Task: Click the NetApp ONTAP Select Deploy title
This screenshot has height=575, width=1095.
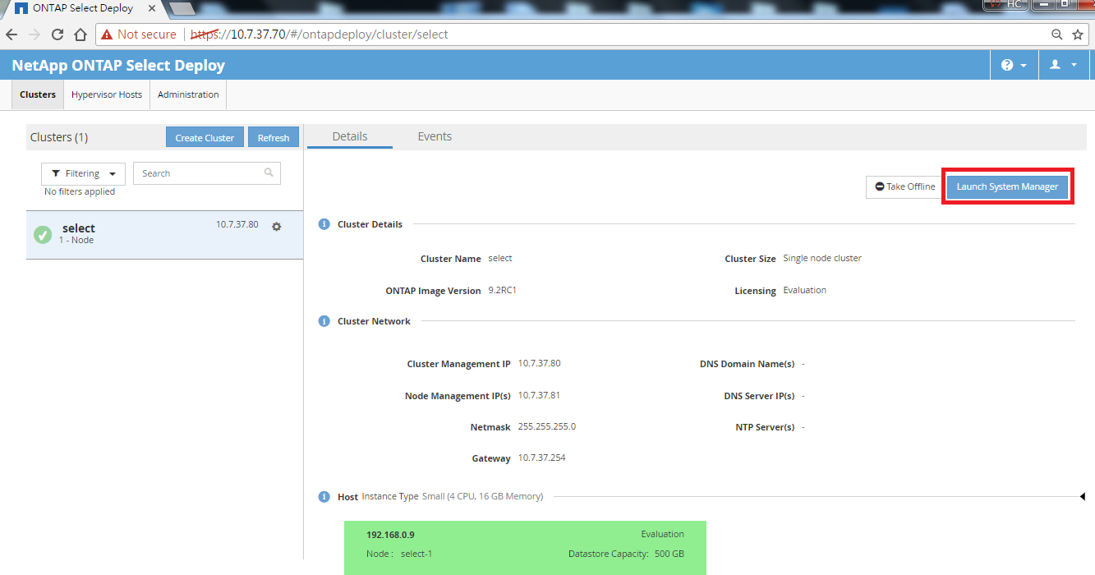Action: click(x=118, y=66)
